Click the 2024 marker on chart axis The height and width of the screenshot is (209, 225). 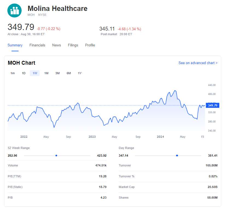(160, 137)
